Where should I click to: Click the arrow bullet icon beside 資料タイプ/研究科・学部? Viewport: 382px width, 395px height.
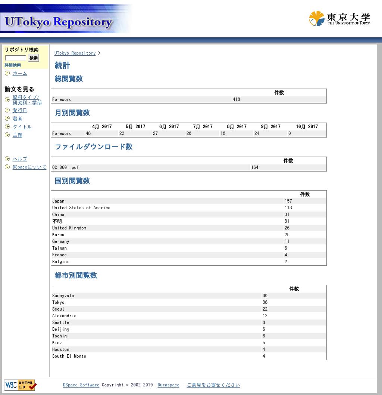[x=7, y=100]
